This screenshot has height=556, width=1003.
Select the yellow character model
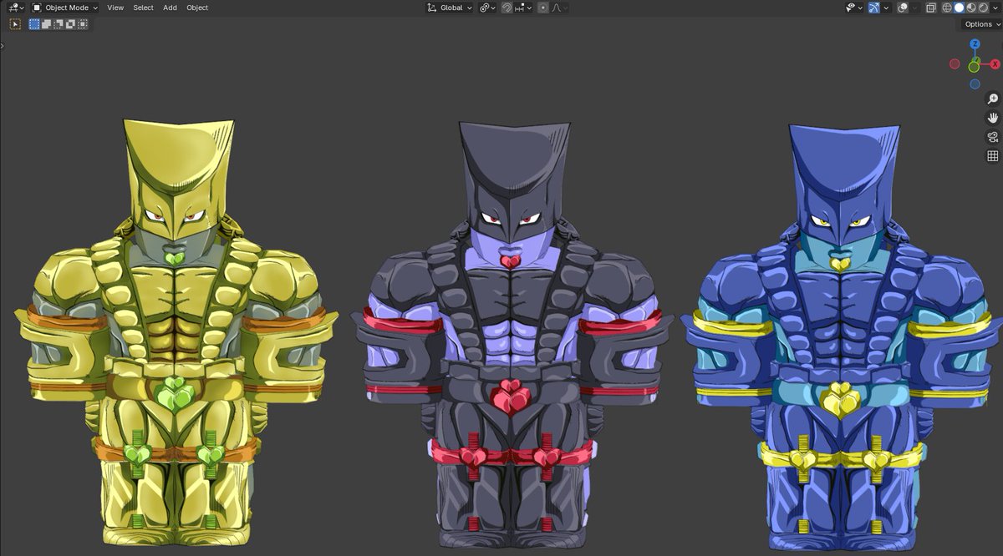[176, 334]
